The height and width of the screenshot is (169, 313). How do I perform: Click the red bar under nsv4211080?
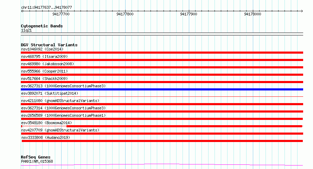(162, 104)
